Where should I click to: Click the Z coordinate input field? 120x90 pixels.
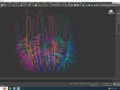(x=89, y=83)
